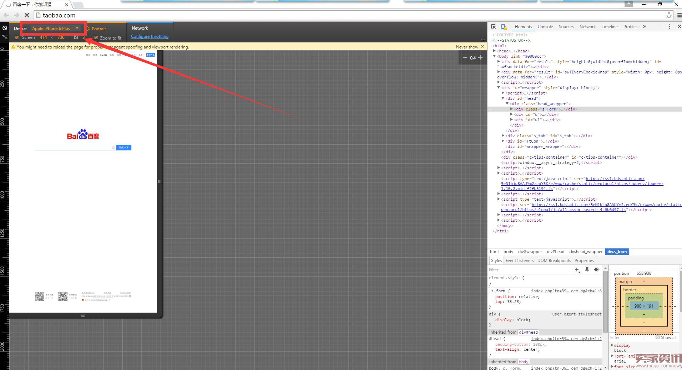Open the Apple iPhone 6 Plus device dropdown
The image size is (682, 370).
click(x=55, y=29)
